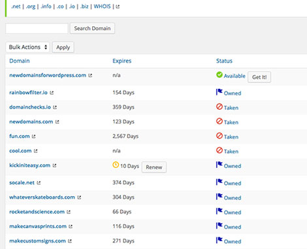Image resolution: width=307 pixels, height=249 pixels.
Task: Open external link icon beside makecustomsigns.com
Action: (70, 241)
